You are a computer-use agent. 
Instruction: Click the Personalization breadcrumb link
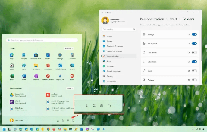click(x=152, y=19)
